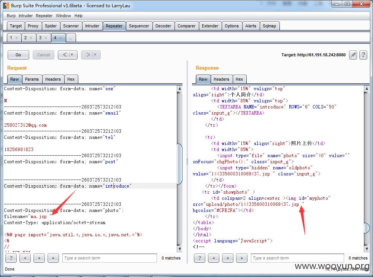Click response pane scroll up arrow
373x277 pixels.
(367, 89)
